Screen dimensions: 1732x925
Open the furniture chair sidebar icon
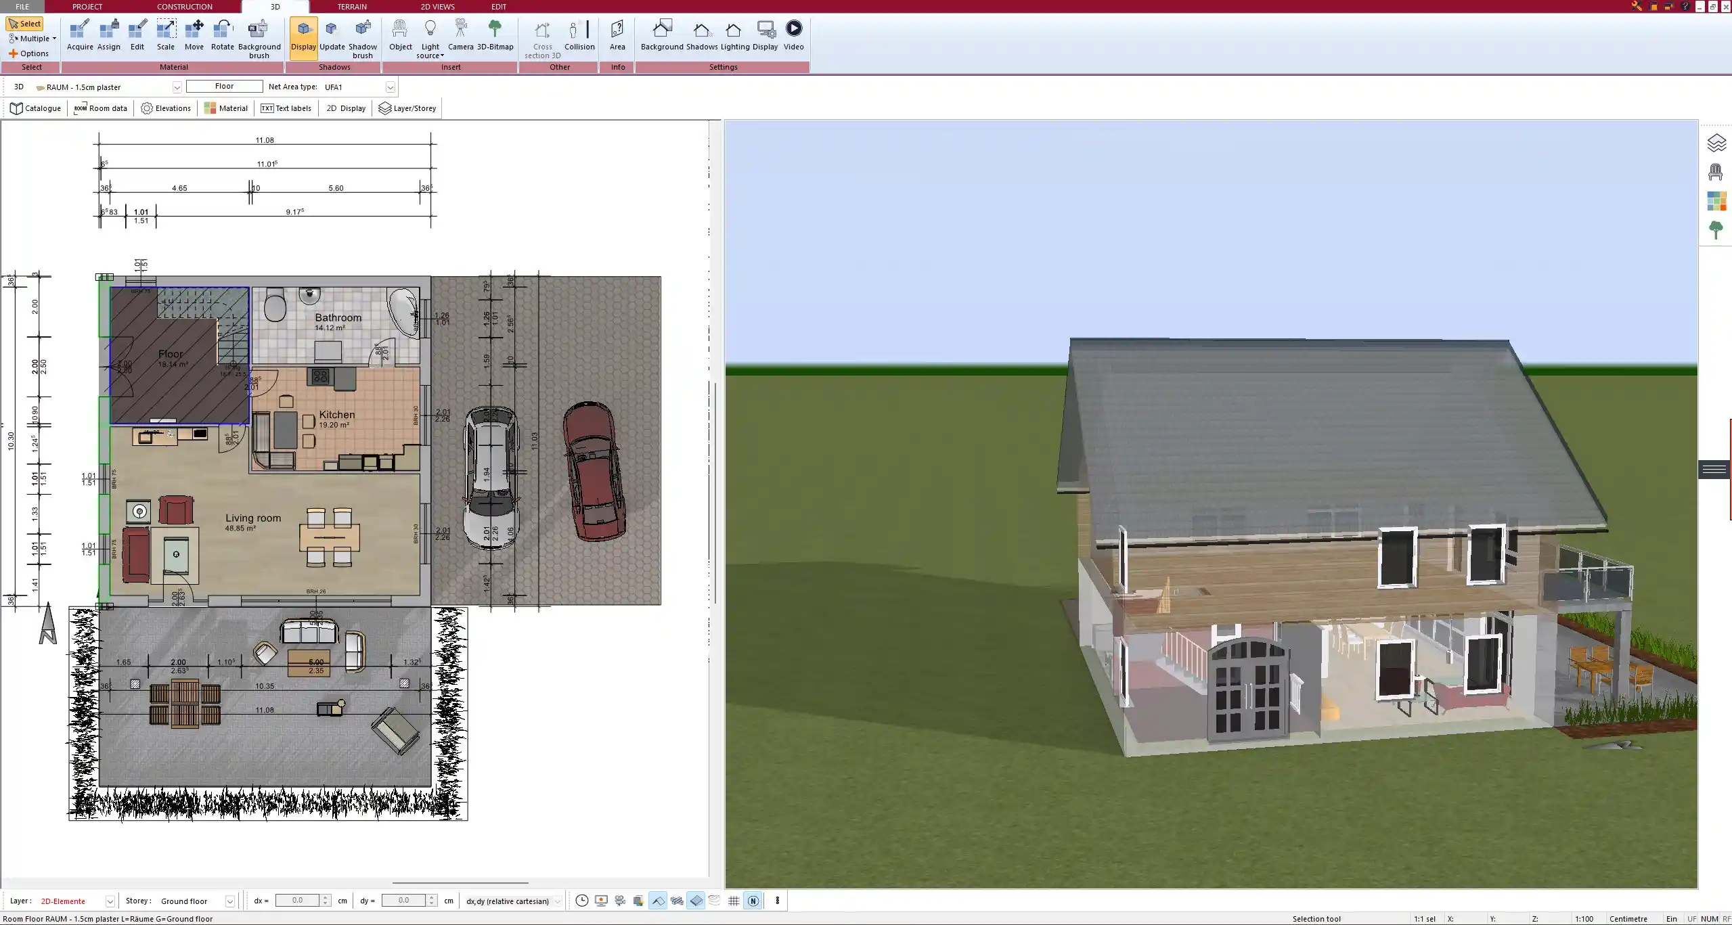[1716, 172]
